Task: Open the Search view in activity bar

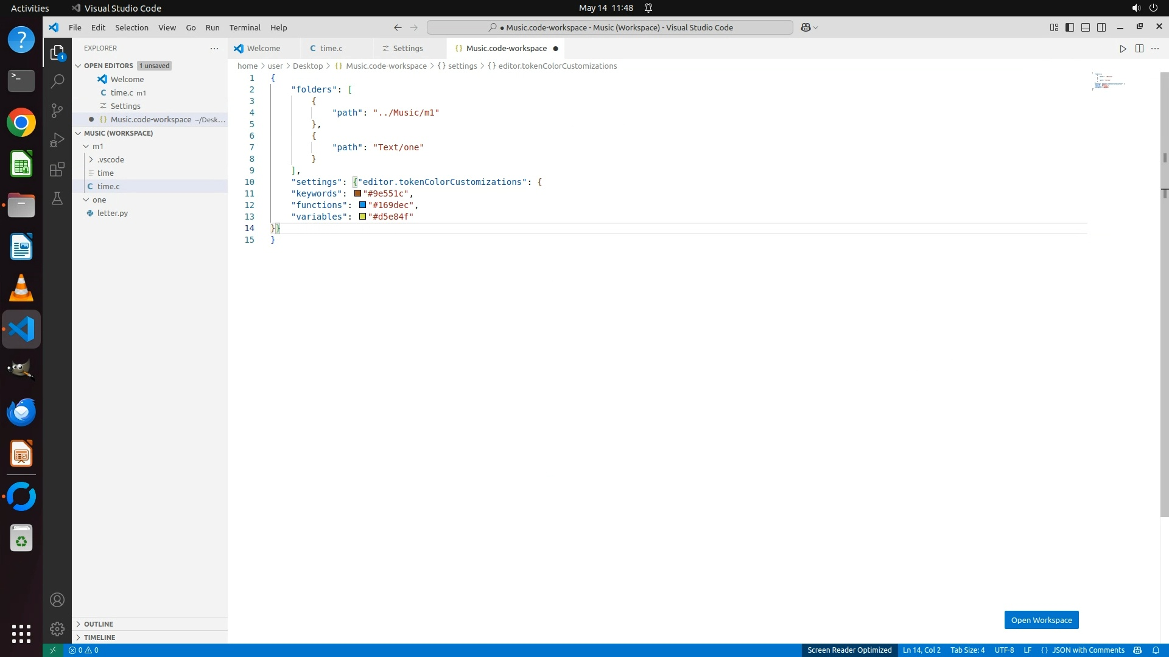Action: coord(57,81)
